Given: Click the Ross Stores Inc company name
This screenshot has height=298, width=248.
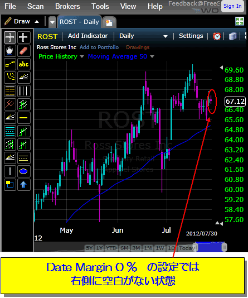Looking at the screenshot, I should pyautogui.click(x=56, y=47).
